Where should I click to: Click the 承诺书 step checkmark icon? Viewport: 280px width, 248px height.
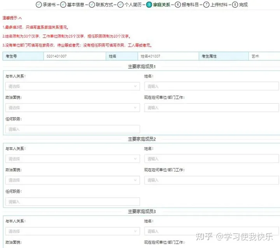point(39,4)
